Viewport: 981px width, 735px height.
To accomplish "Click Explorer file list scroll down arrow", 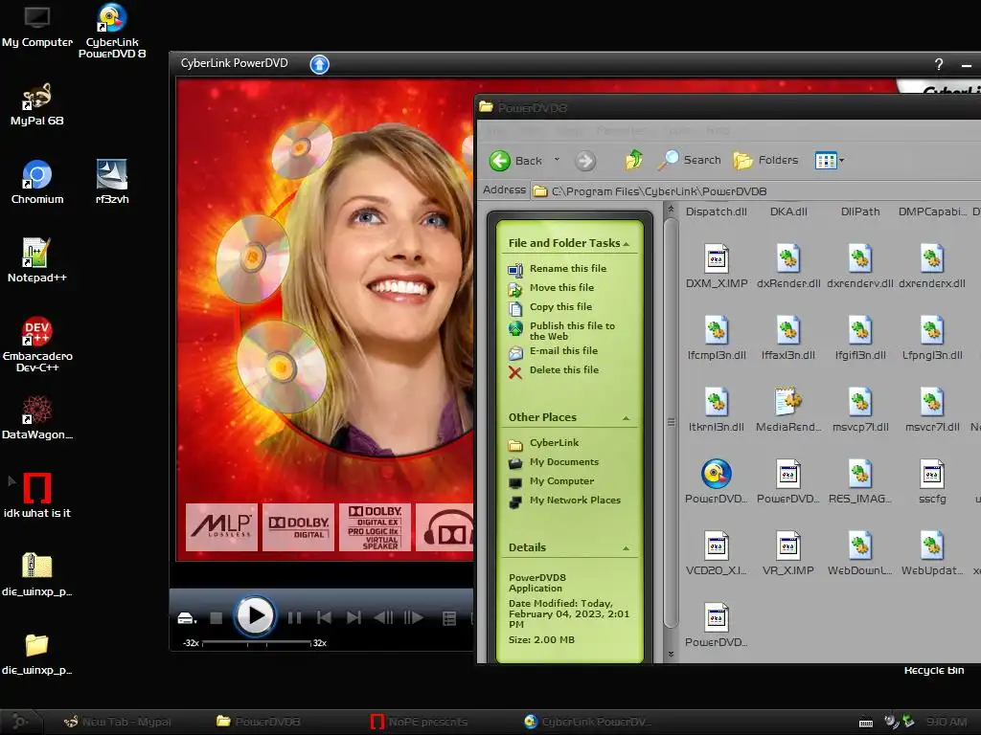I will (672, 655).
